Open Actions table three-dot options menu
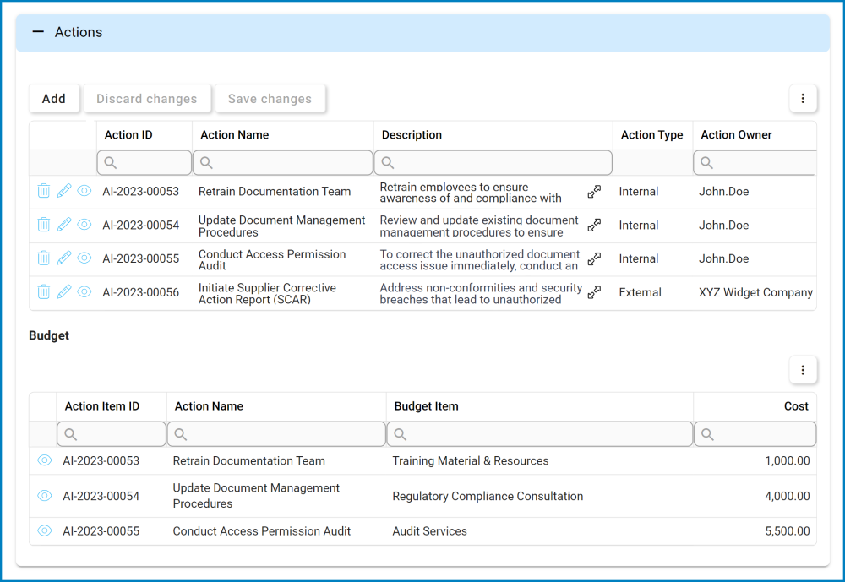 click(x=802, y=99)
